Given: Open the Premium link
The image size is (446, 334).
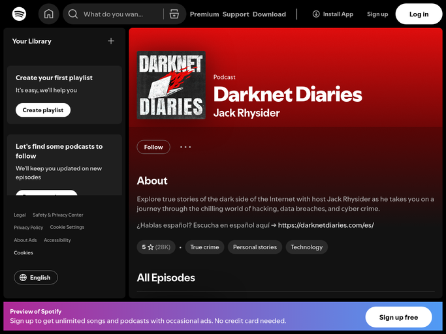Looking at the screenshot, I should coord(204,14).
